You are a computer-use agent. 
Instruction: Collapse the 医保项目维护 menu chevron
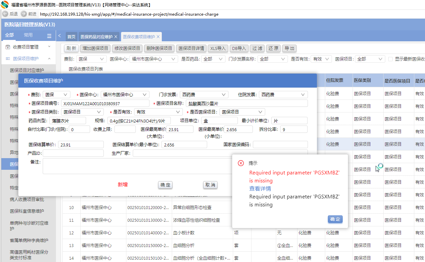pyautogui.click(x=49, y=59)
